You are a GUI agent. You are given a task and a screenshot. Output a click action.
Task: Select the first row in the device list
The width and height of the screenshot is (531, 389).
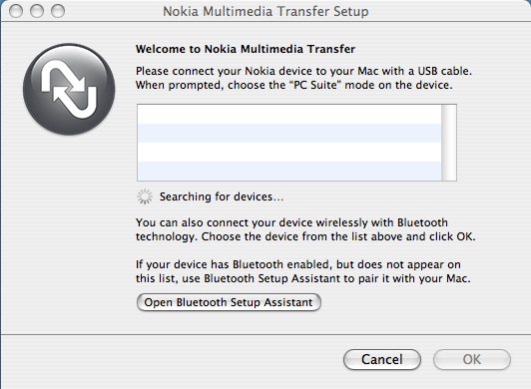(289, 115)
